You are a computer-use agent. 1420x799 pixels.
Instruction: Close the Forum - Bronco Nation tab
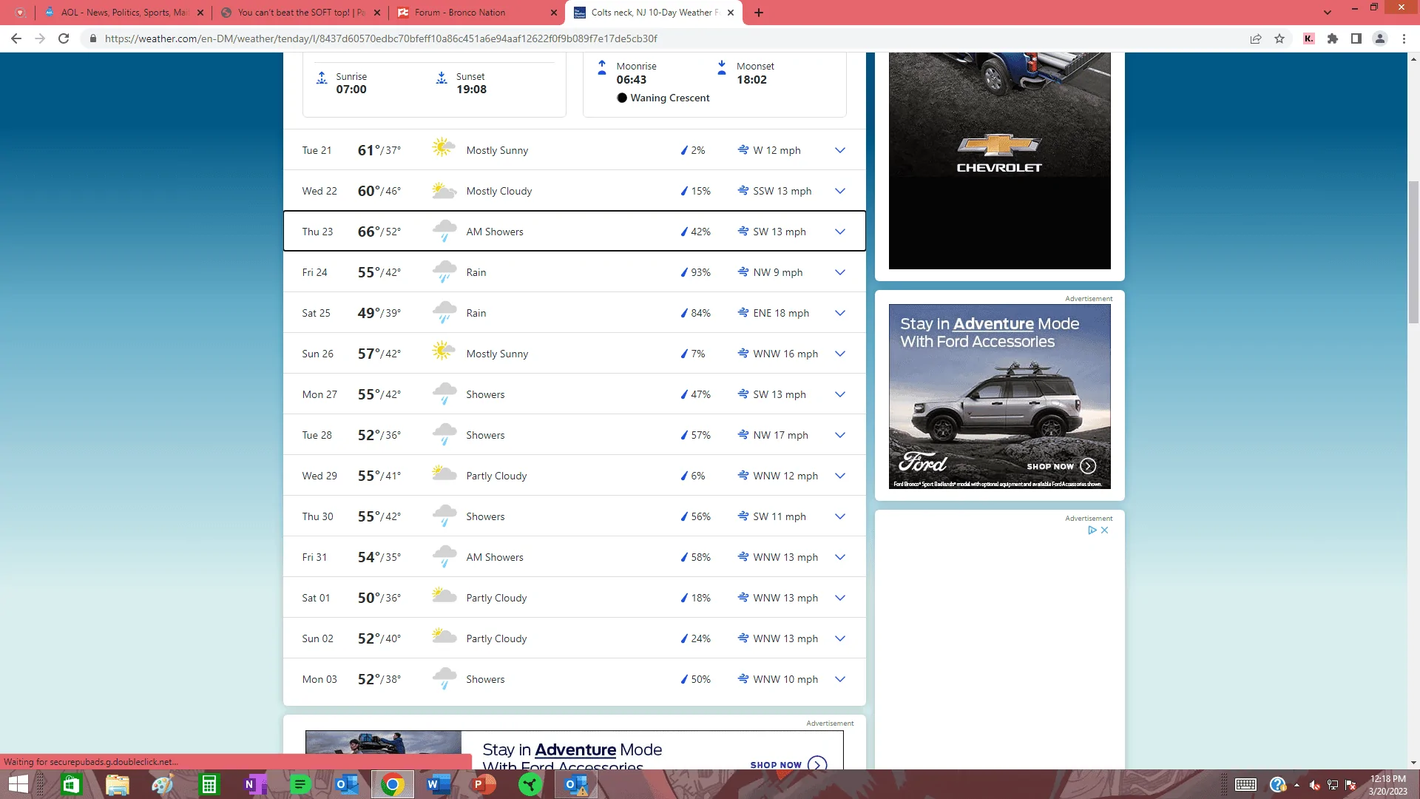tap(554, 13)
